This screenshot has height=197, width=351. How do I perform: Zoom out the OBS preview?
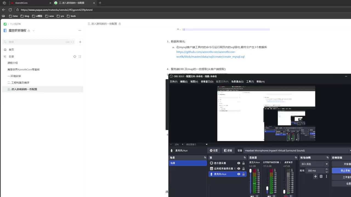click(x=171, y=144)
